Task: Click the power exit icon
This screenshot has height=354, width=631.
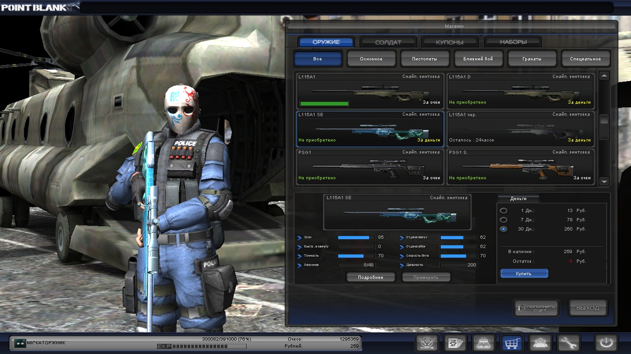Action: [x=606, y=343]
